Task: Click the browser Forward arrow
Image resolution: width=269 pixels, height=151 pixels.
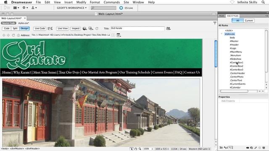Action: tap(8, 35)
